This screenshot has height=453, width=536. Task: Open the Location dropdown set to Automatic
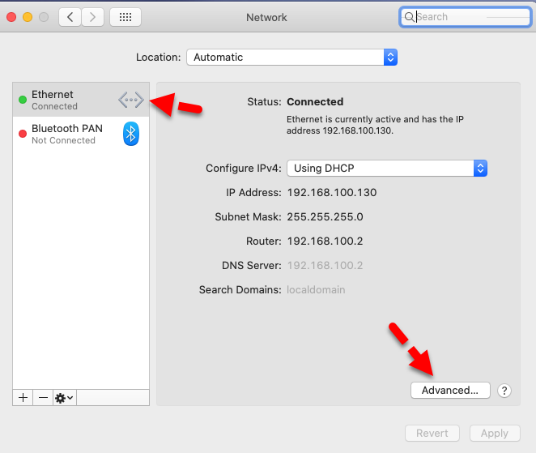coord(291,58)
